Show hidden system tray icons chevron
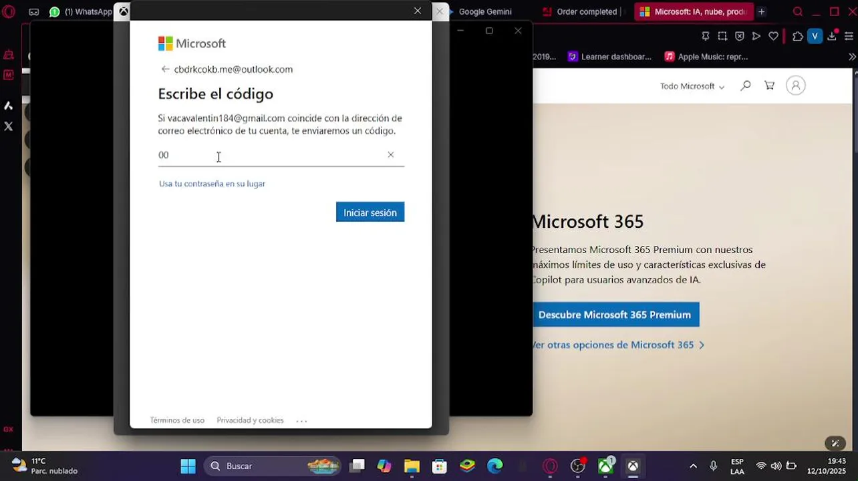The width and height of the screenshot is (858, 481). pyautogui.click(x=693, y=466)
